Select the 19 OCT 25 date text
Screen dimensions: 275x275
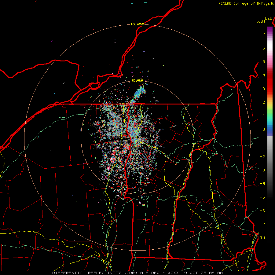point(194,273)
